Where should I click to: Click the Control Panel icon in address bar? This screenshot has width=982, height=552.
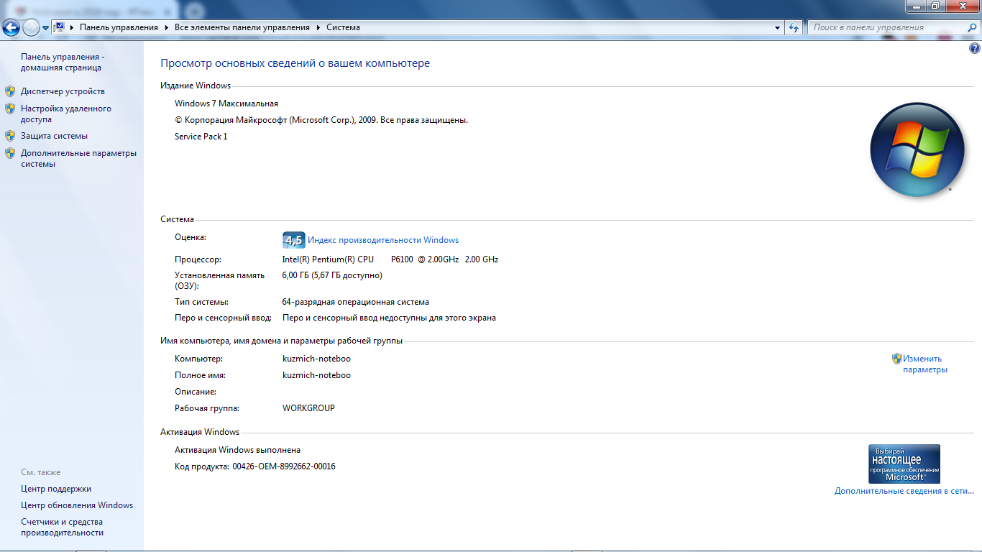[x=60, y=27]
